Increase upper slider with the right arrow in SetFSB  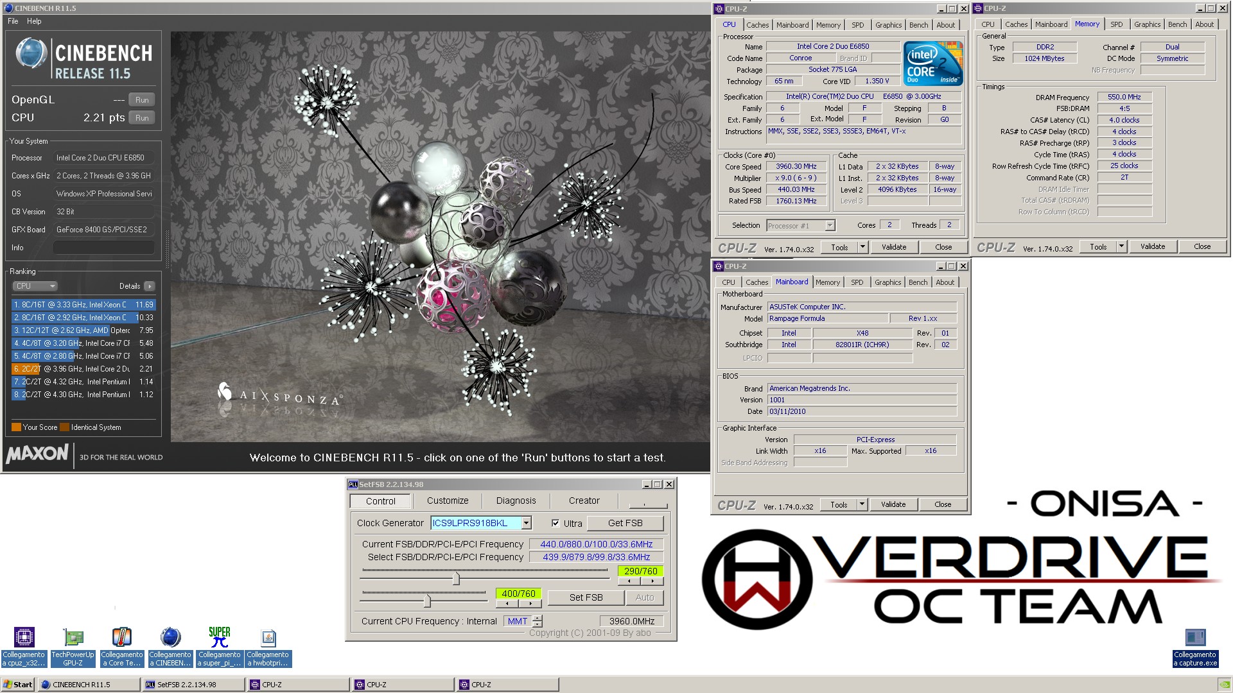pyautogui.click(x=652, y=581)
